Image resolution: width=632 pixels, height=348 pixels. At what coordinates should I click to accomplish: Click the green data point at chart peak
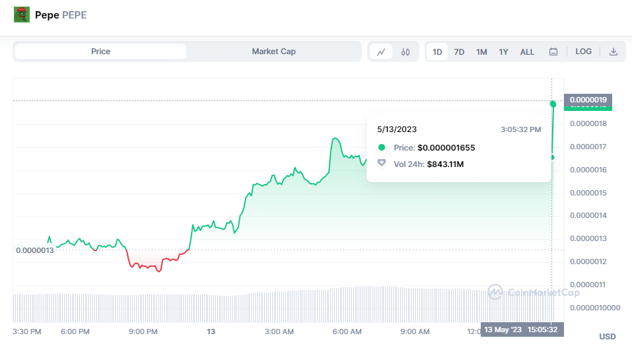click(553, 104)
